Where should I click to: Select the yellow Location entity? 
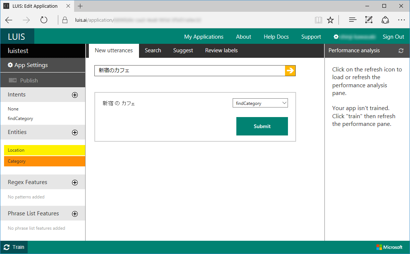coord(44,150)
